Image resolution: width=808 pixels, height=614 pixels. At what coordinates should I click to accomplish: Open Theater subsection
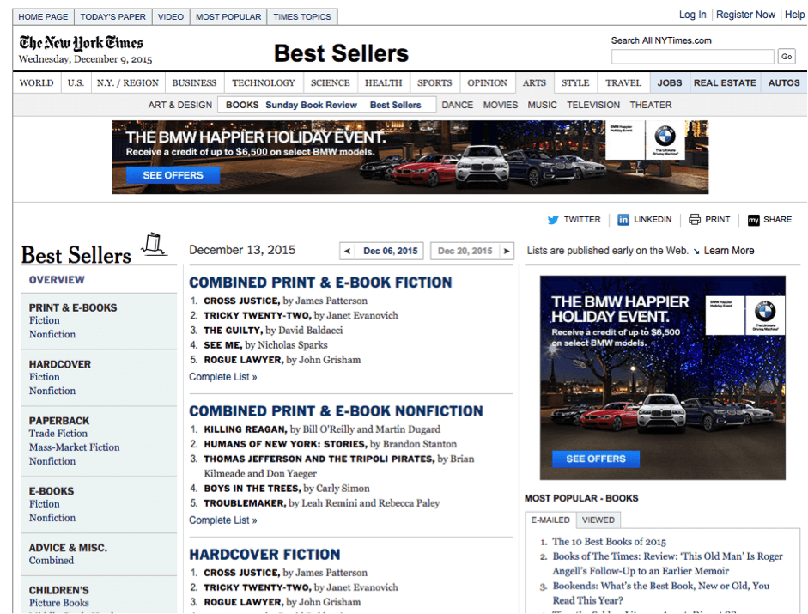point(650,105)
